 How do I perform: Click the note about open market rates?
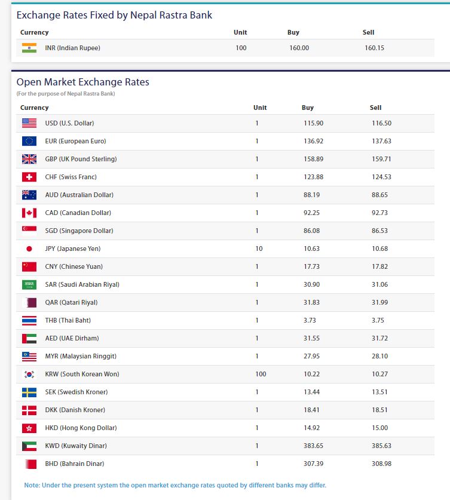[x=175, y=484]
